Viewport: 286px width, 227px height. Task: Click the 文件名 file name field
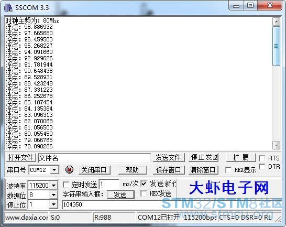click(94, 158)
